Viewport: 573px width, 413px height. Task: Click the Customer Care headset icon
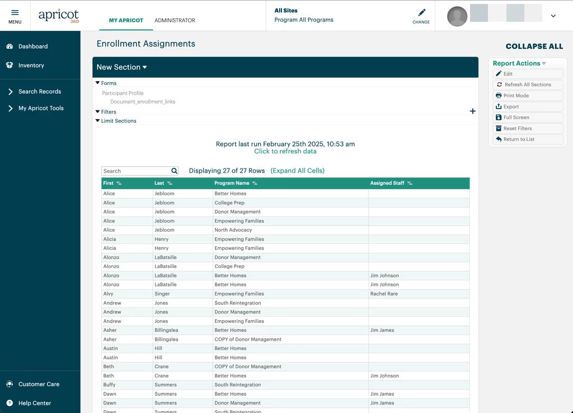(x=10, y=384)
